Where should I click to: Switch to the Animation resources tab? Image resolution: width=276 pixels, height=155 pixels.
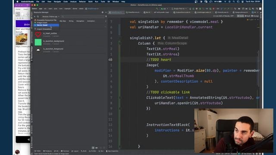click(91, 21)
